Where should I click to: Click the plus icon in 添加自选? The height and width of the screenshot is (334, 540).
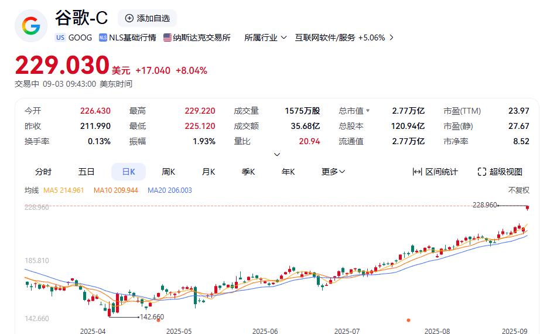coord(129,18)
